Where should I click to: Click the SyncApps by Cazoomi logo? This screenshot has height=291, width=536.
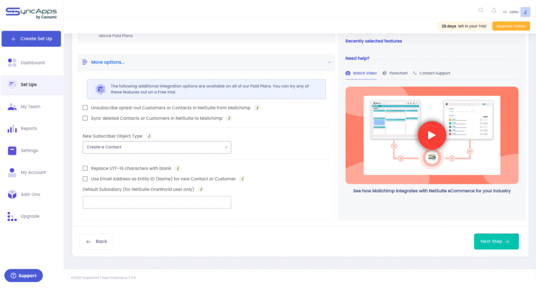31,13
